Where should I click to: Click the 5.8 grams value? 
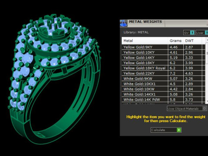pos(172,100)
